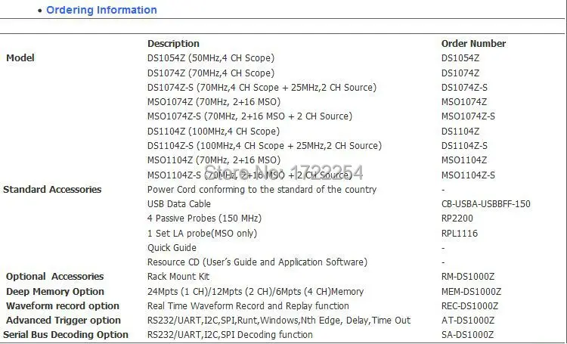567x344 pixels.
Task: Click order number MSO1074Z-S
Action: click(468, 116)
